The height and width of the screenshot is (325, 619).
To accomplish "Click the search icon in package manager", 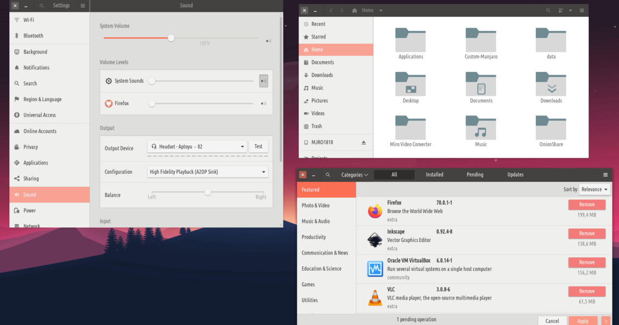I will (x=328, y=175).
